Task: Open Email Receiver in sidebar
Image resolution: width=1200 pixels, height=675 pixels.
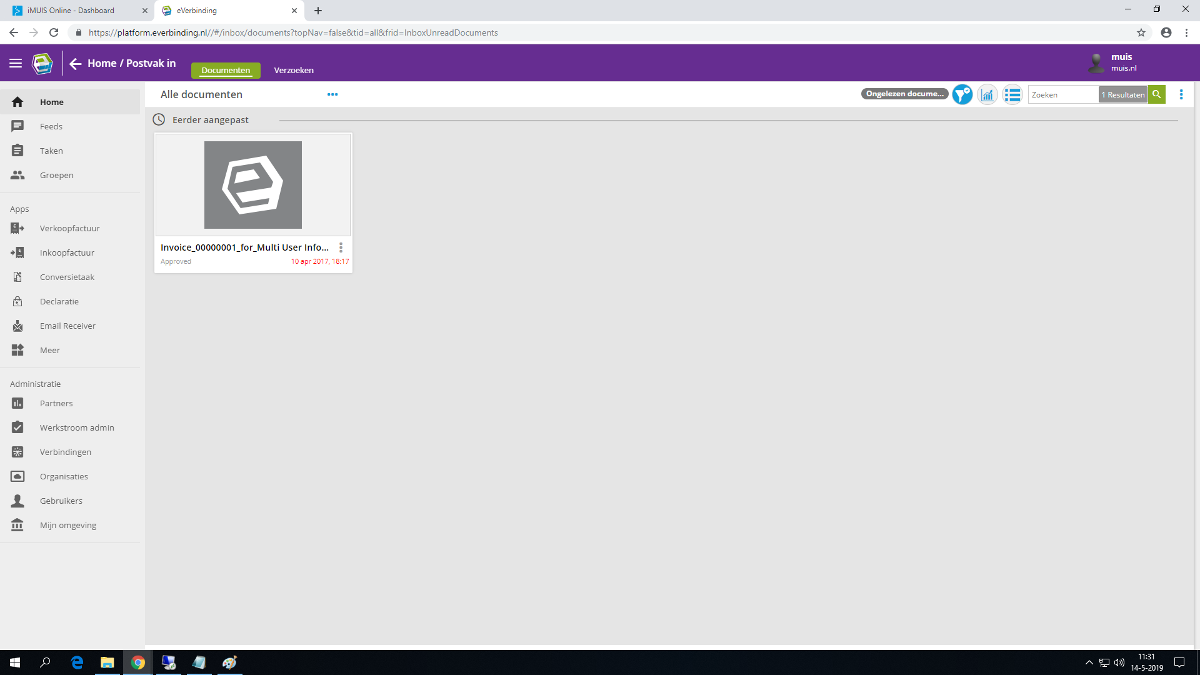Action: tap(67, 326)
